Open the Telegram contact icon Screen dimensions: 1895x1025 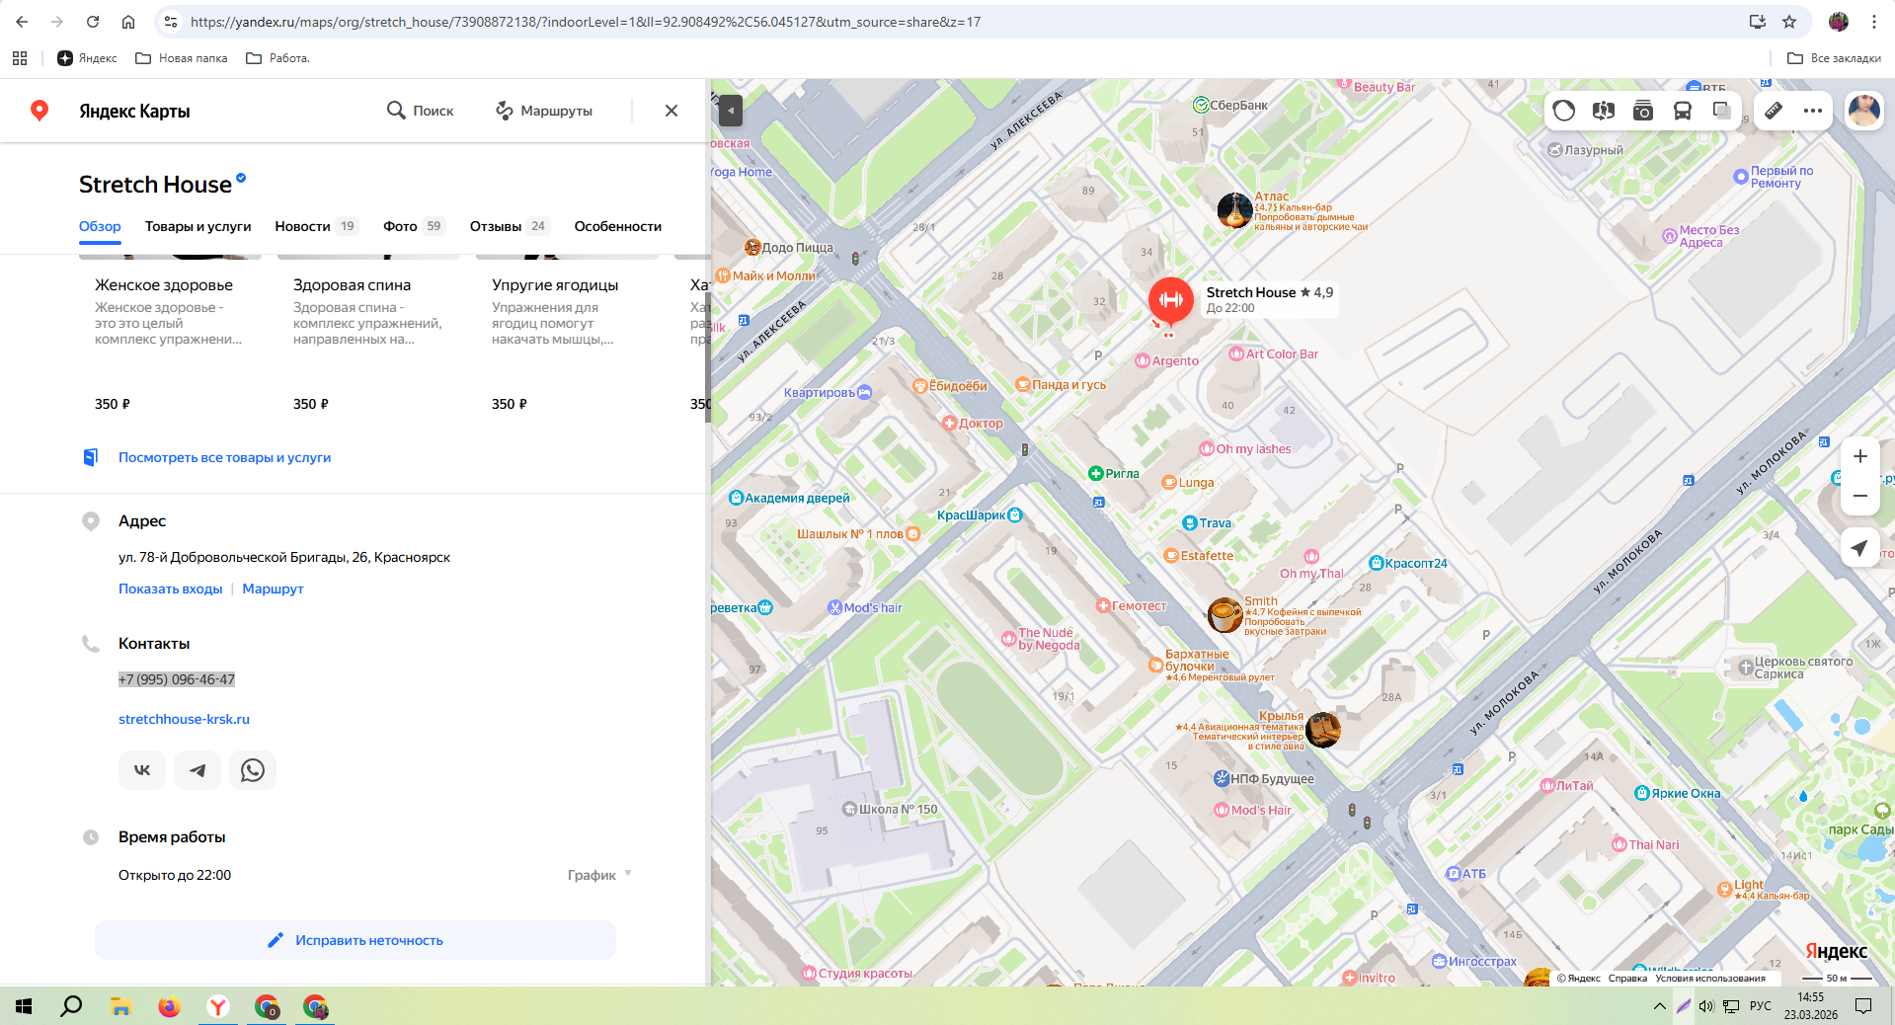click(x=197, y=770)
